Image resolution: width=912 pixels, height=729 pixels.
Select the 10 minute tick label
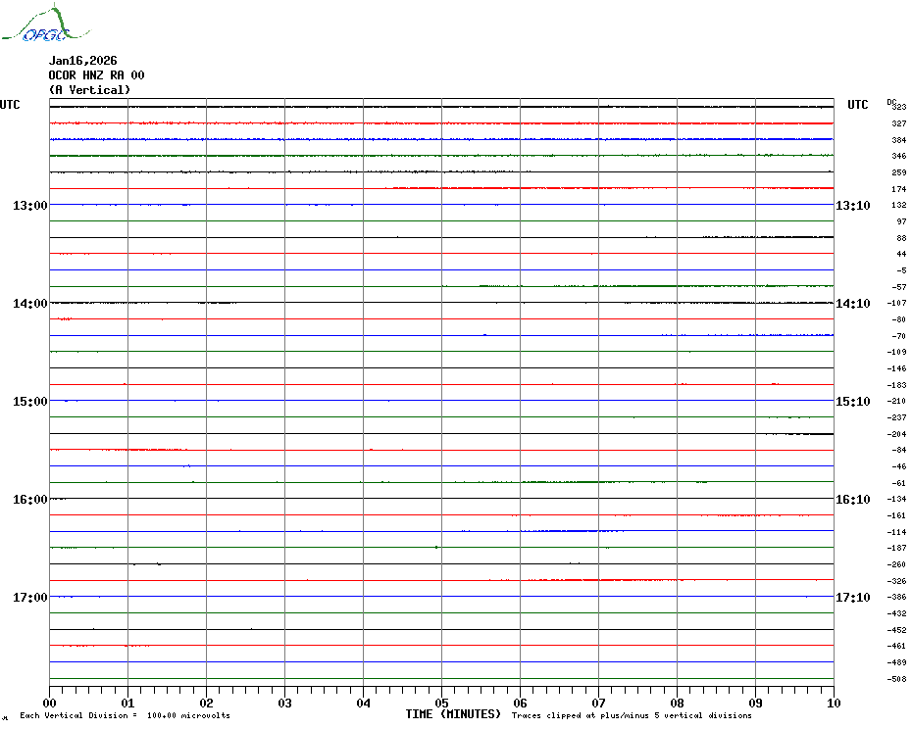[833, 703]
